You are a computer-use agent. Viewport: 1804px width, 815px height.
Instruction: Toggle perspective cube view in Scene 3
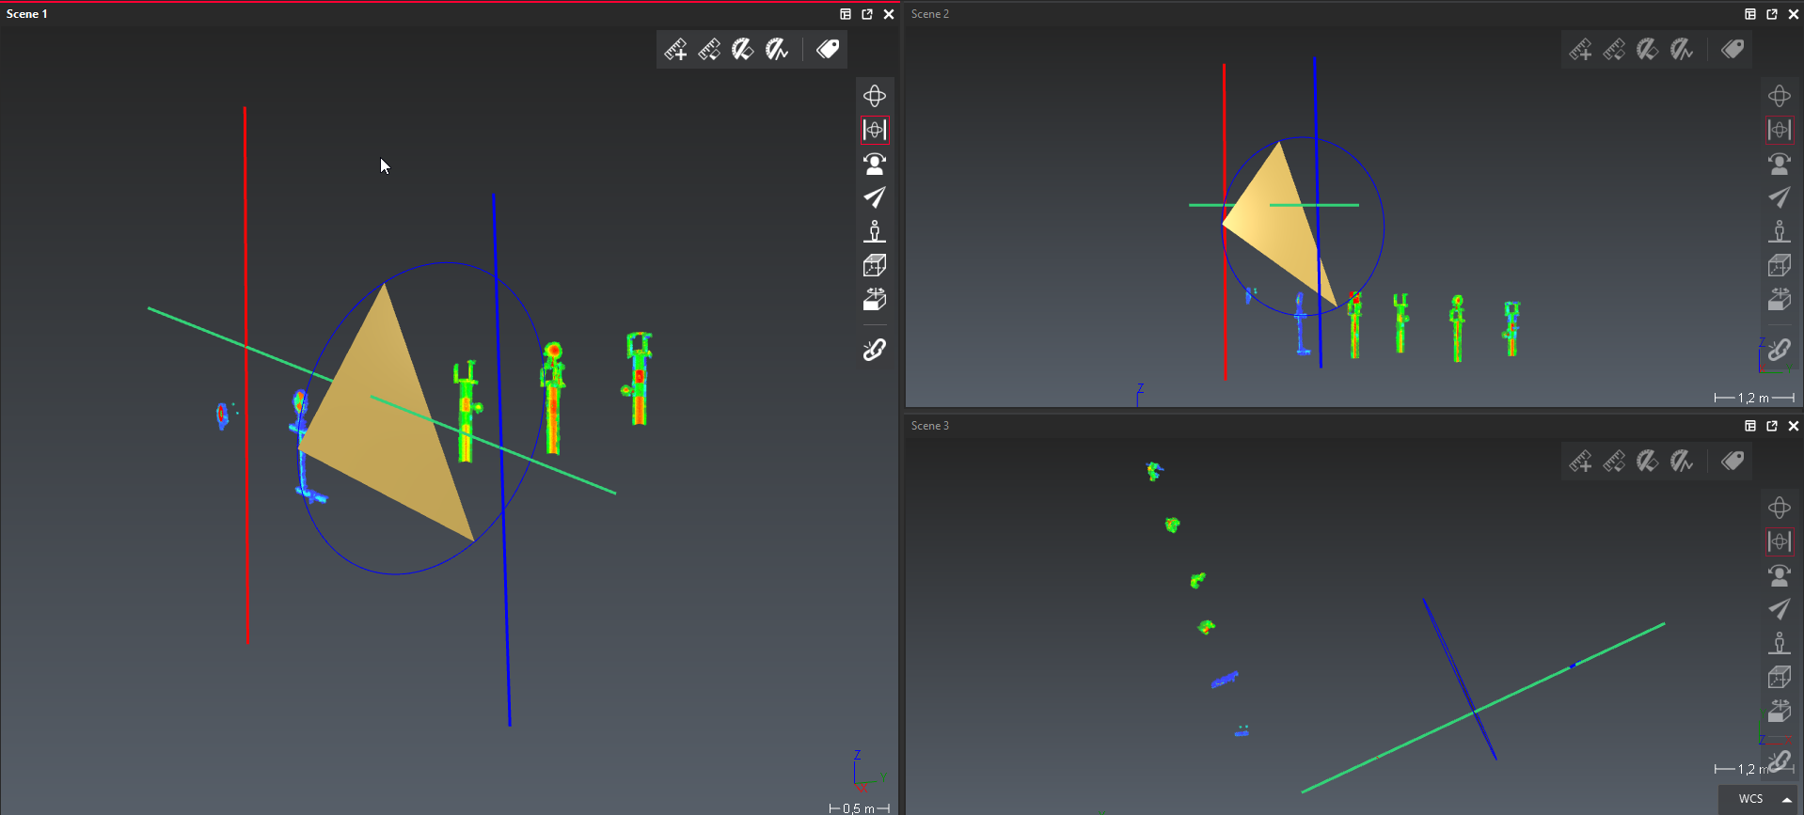[1779, 677]
